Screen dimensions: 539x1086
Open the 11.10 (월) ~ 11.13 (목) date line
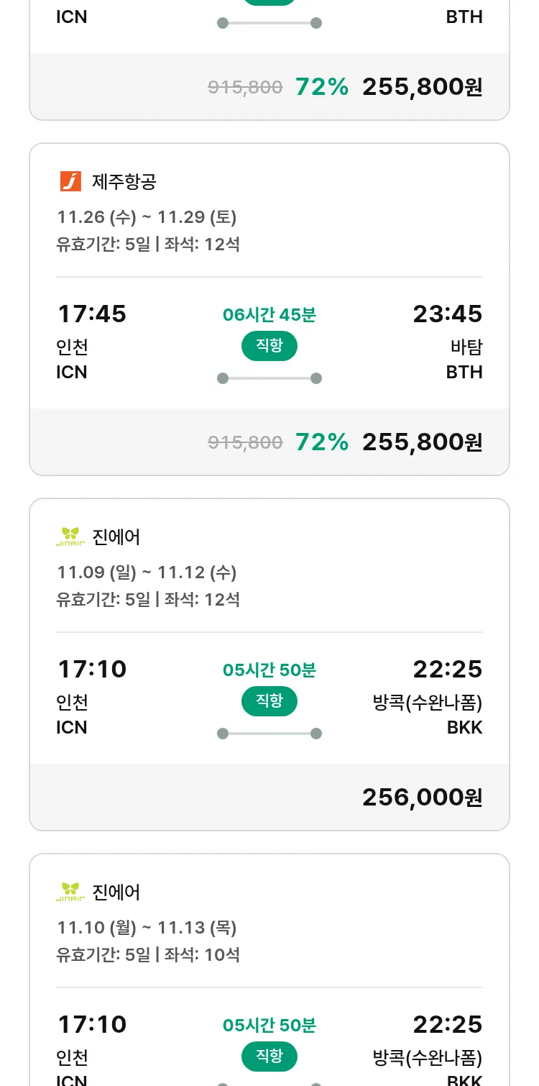pos(147,928)
